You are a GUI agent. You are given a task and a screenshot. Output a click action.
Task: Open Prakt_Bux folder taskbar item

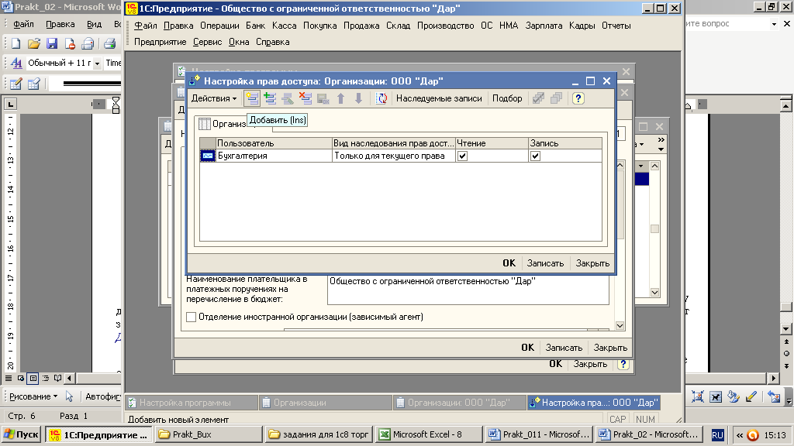[208, 434]
